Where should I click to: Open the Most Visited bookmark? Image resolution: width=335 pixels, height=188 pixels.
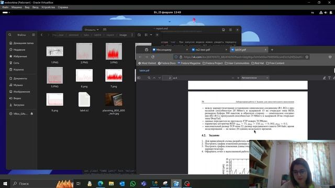[147, 63]
